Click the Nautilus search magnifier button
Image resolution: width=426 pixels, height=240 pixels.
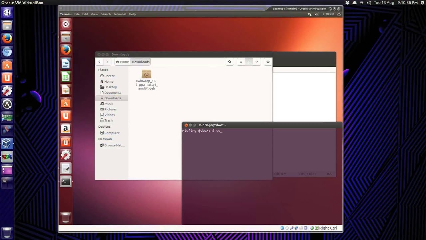coord(230,62)
